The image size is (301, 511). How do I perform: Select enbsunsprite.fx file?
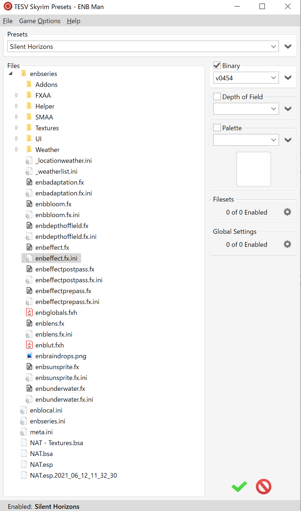click(57, 367)
